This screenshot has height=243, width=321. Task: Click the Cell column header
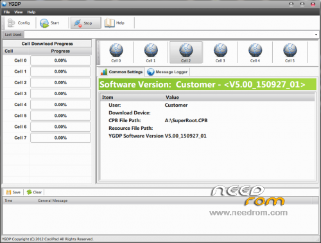click(x=16, y=51)
